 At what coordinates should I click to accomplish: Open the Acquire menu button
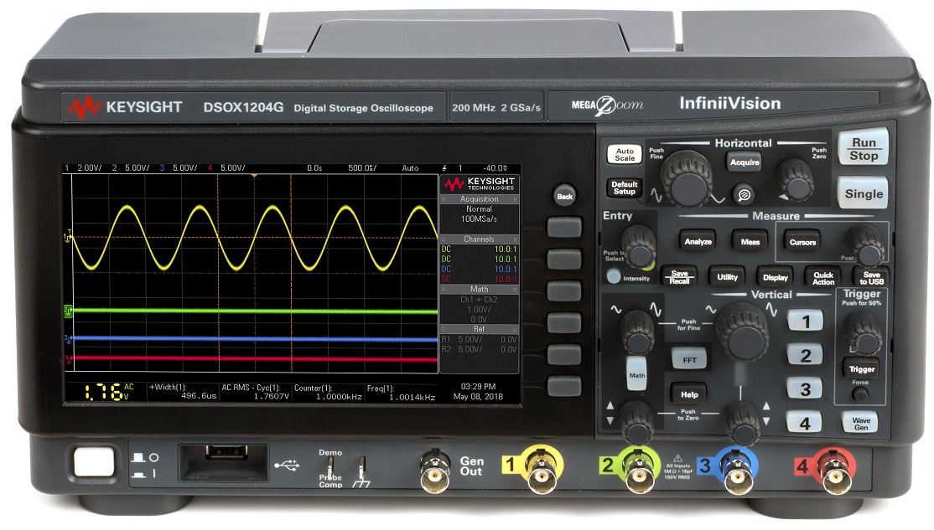745,162
